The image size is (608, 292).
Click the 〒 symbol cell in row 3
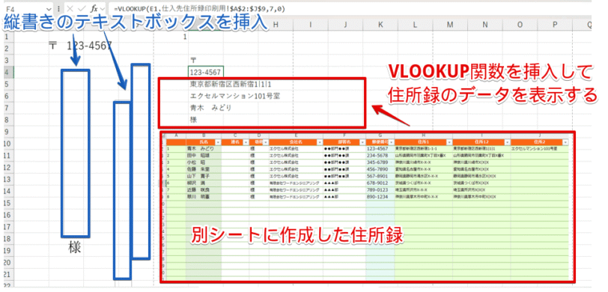pyautogui.click(x=193, y=60)
